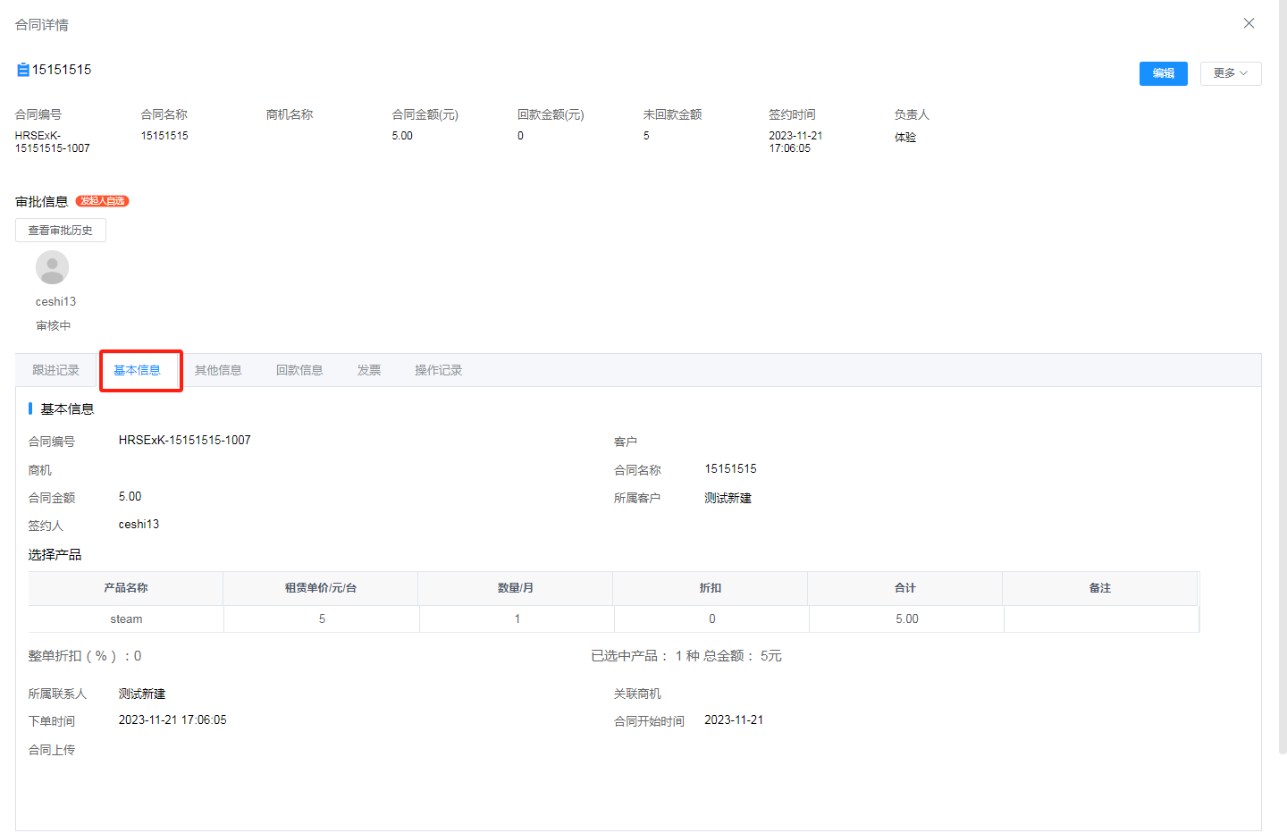Open the 发票 tab
1287x833 pixels.
click(369, 370)
